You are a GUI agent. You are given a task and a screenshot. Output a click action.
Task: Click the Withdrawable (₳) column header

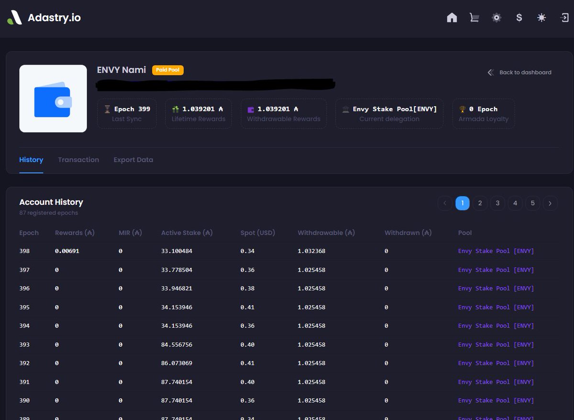pyautogui.click(x=326, y=233)
